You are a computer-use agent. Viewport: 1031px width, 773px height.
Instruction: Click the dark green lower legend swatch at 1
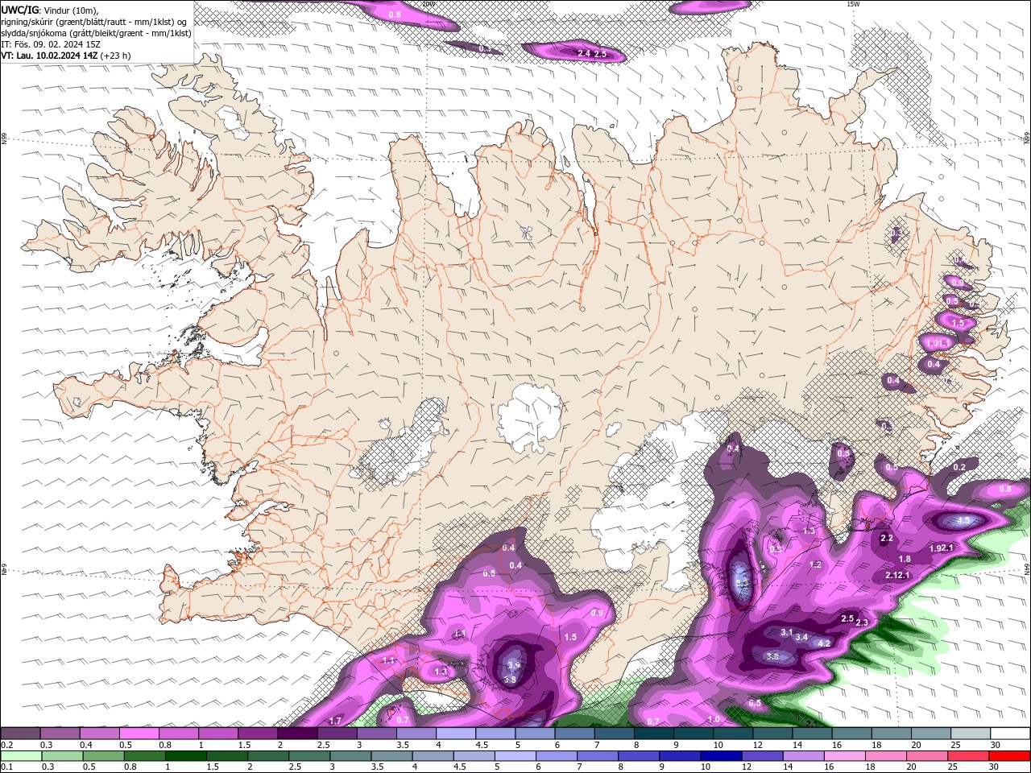pos(185,756)
